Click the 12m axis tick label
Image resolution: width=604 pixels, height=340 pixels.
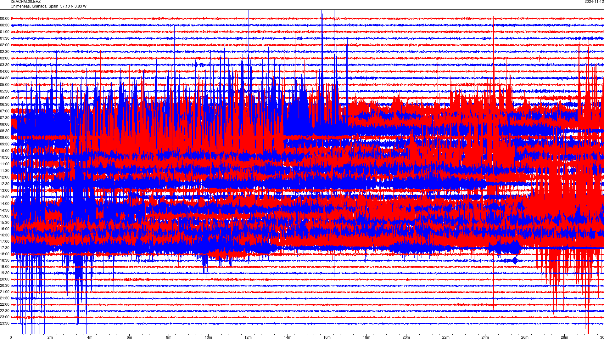248,337
